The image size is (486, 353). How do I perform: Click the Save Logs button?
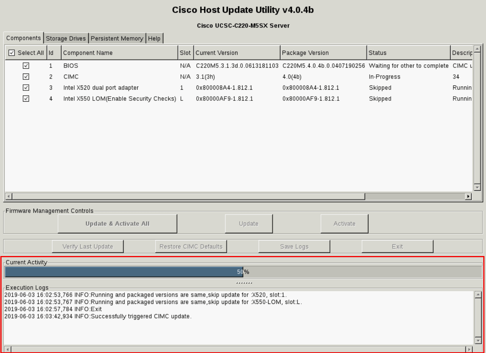tap(294, 246)
